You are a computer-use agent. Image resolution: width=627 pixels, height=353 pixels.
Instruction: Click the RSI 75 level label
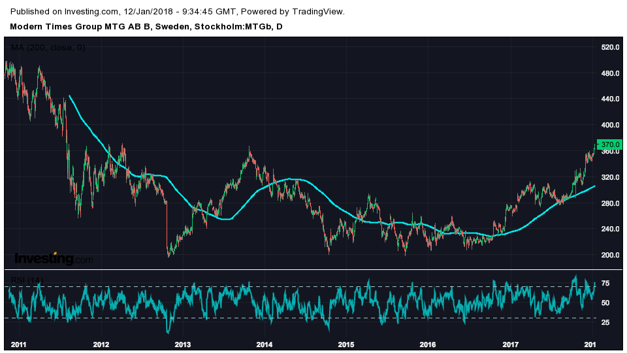click(x=605, y=283)
